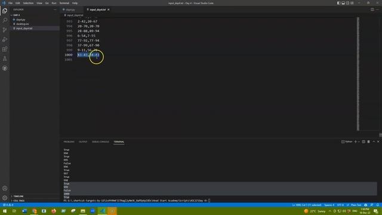Kill the terminal with trash icon
This screenshot has height=215, width=382.
369,142
